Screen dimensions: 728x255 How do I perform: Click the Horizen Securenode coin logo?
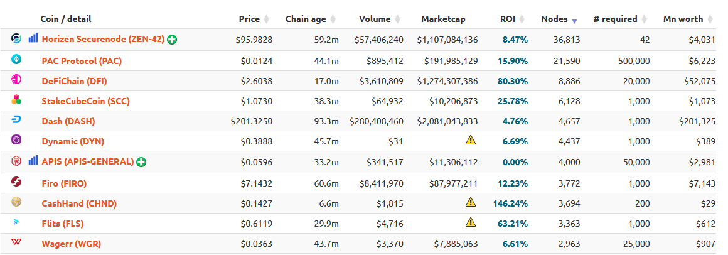(16, 38)
